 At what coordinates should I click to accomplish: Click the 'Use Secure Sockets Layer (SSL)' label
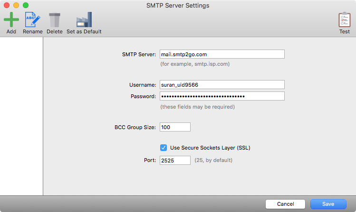point(210,148)
